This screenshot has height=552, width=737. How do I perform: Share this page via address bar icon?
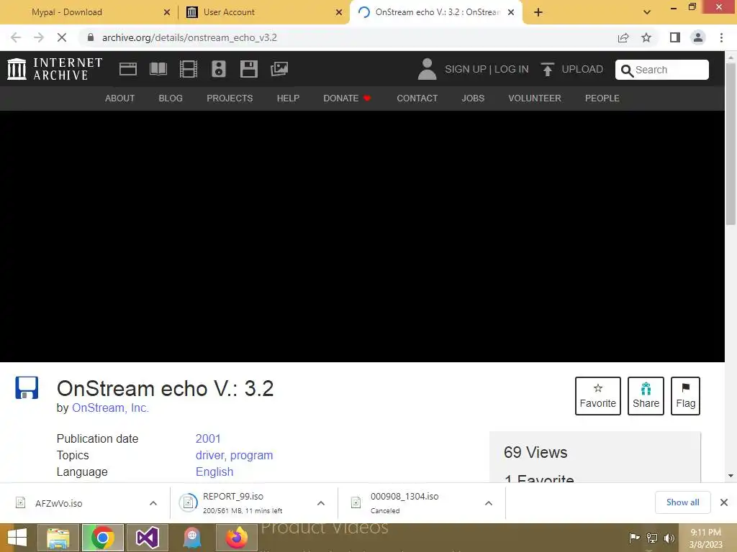coord(623,37)
